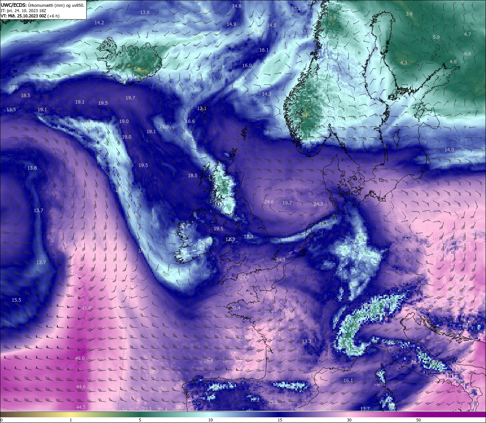Click the 10.2 value over Spain

pos(255,400)
